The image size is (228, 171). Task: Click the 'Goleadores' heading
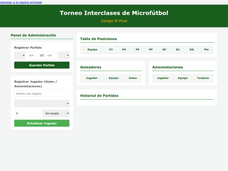point(91,67)
